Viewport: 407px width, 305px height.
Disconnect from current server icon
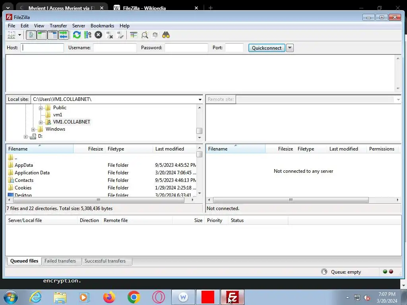[109, 35]
